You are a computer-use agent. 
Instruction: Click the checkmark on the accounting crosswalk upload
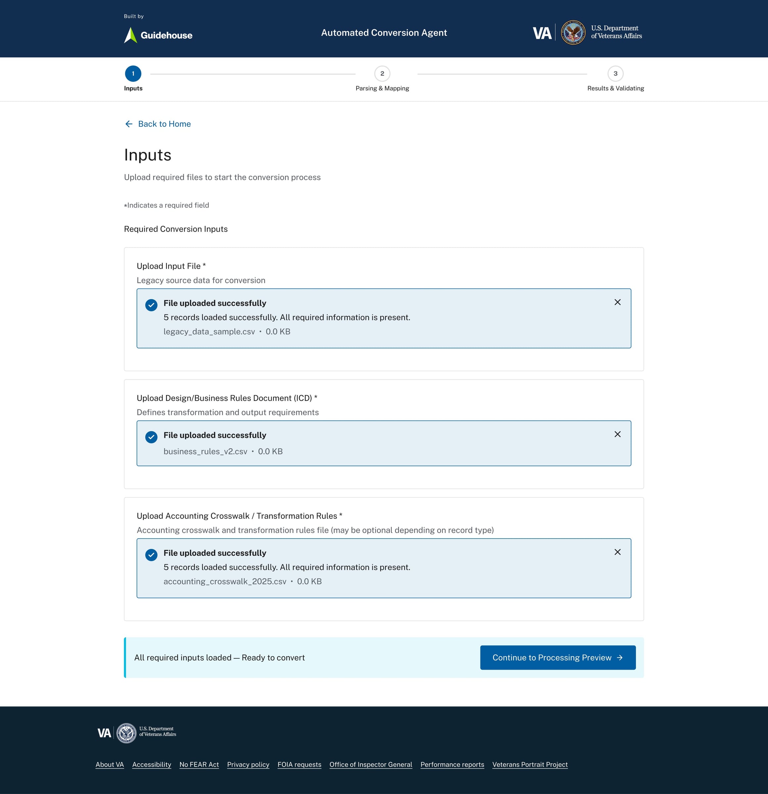point(151,555)
